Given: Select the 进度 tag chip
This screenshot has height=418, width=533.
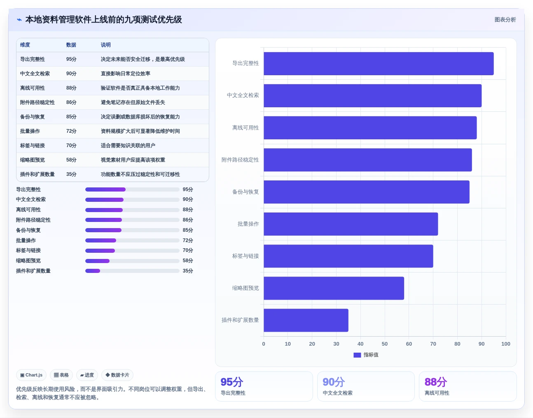Looking at the screenshot, I should pos(87,375).
